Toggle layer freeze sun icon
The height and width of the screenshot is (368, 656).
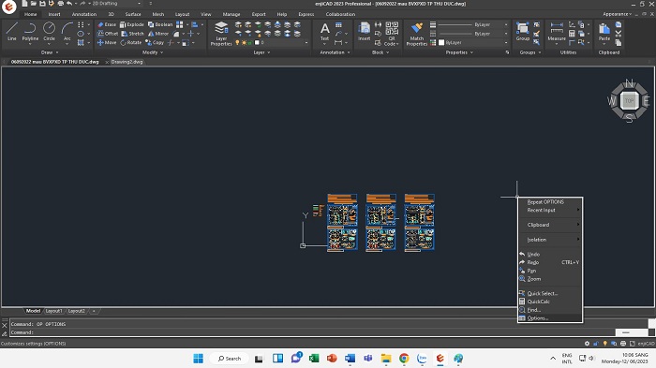coord(244,43)
